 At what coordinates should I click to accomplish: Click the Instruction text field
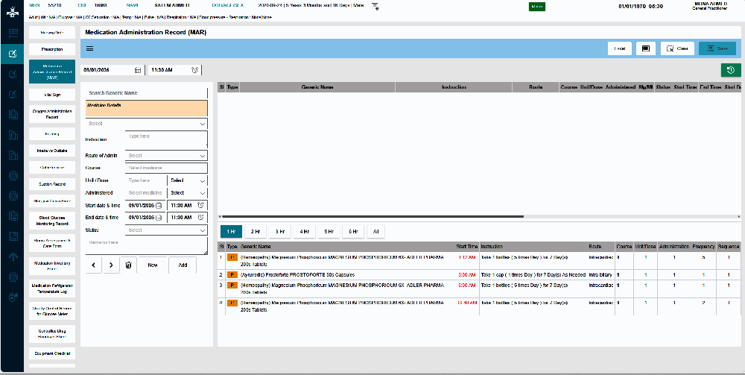[x=166, y=139]
